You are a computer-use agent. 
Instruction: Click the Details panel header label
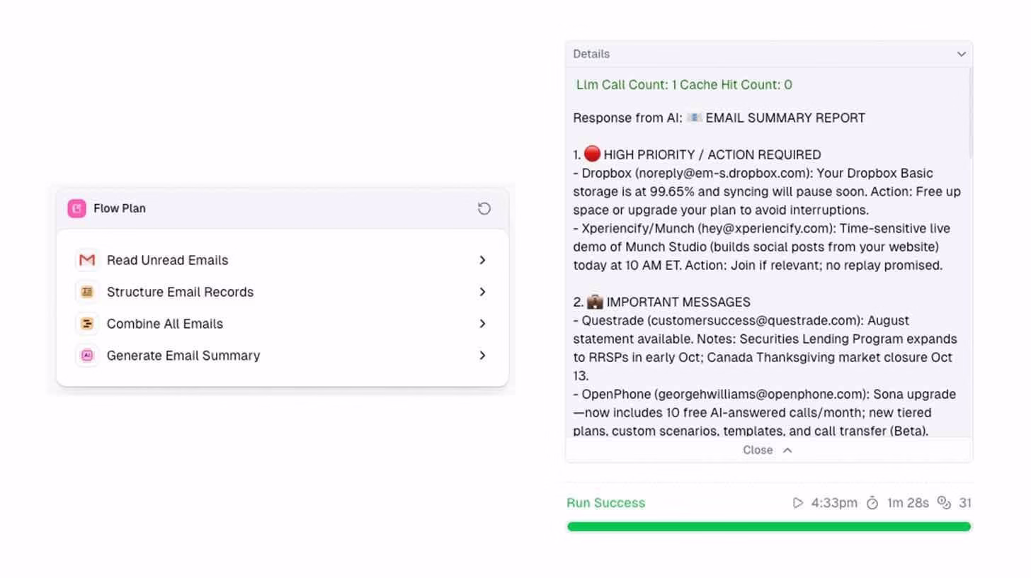591,54
